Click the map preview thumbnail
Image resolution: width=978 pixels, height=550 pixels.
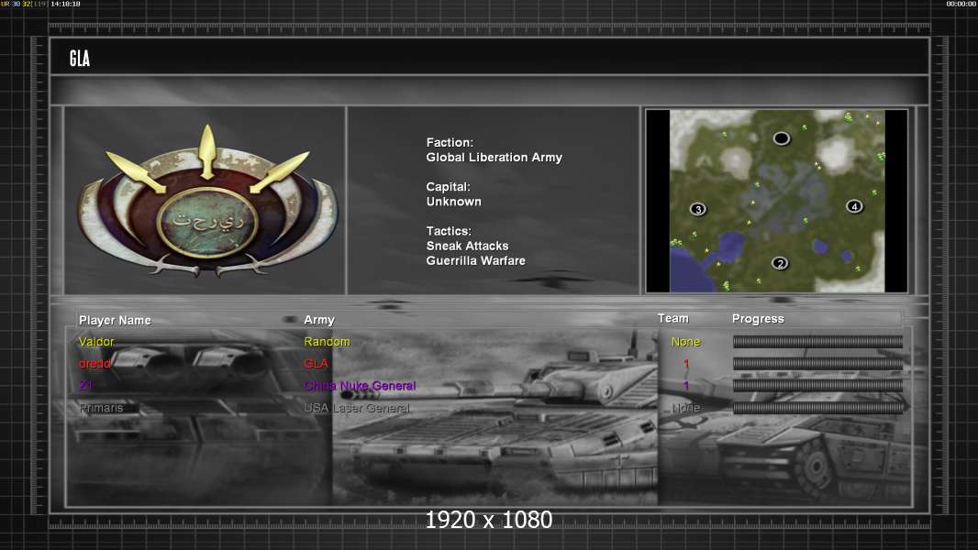pos(777,201)
